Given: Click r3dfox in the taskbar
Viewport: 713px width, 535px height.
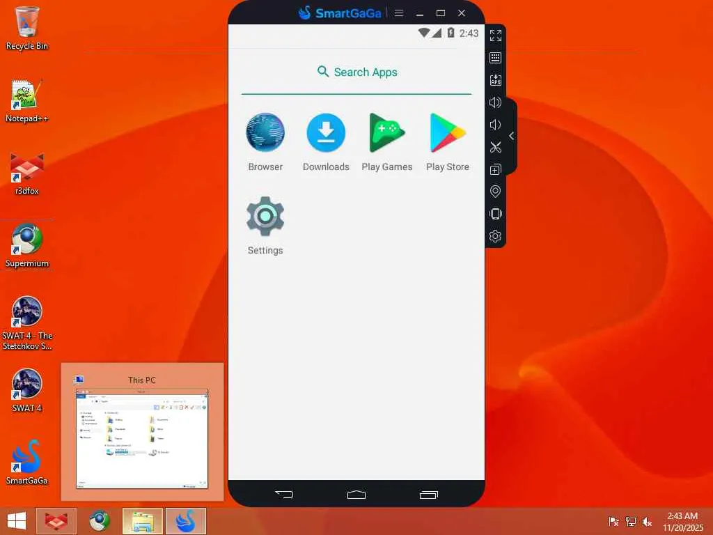Looking at the screenshot, I should tap(56, 521).
